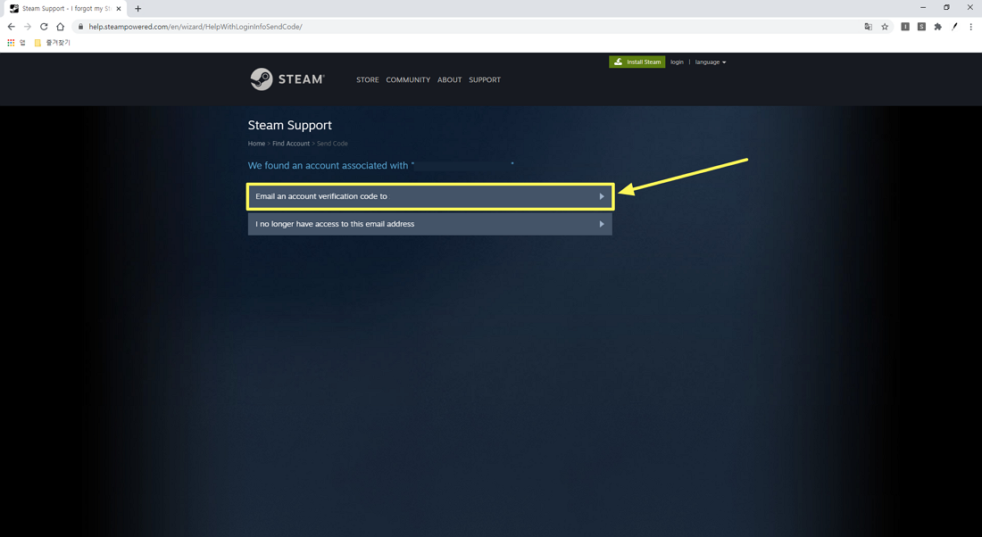Click the login link in header

[677, 62]
